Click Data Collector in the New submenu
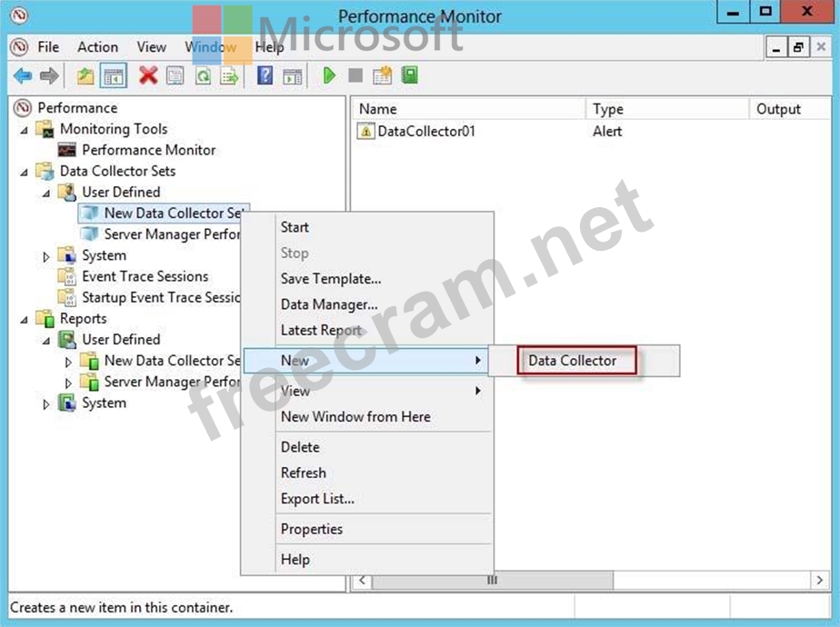This screenshot has height=627, width=840. pos(572,361)
